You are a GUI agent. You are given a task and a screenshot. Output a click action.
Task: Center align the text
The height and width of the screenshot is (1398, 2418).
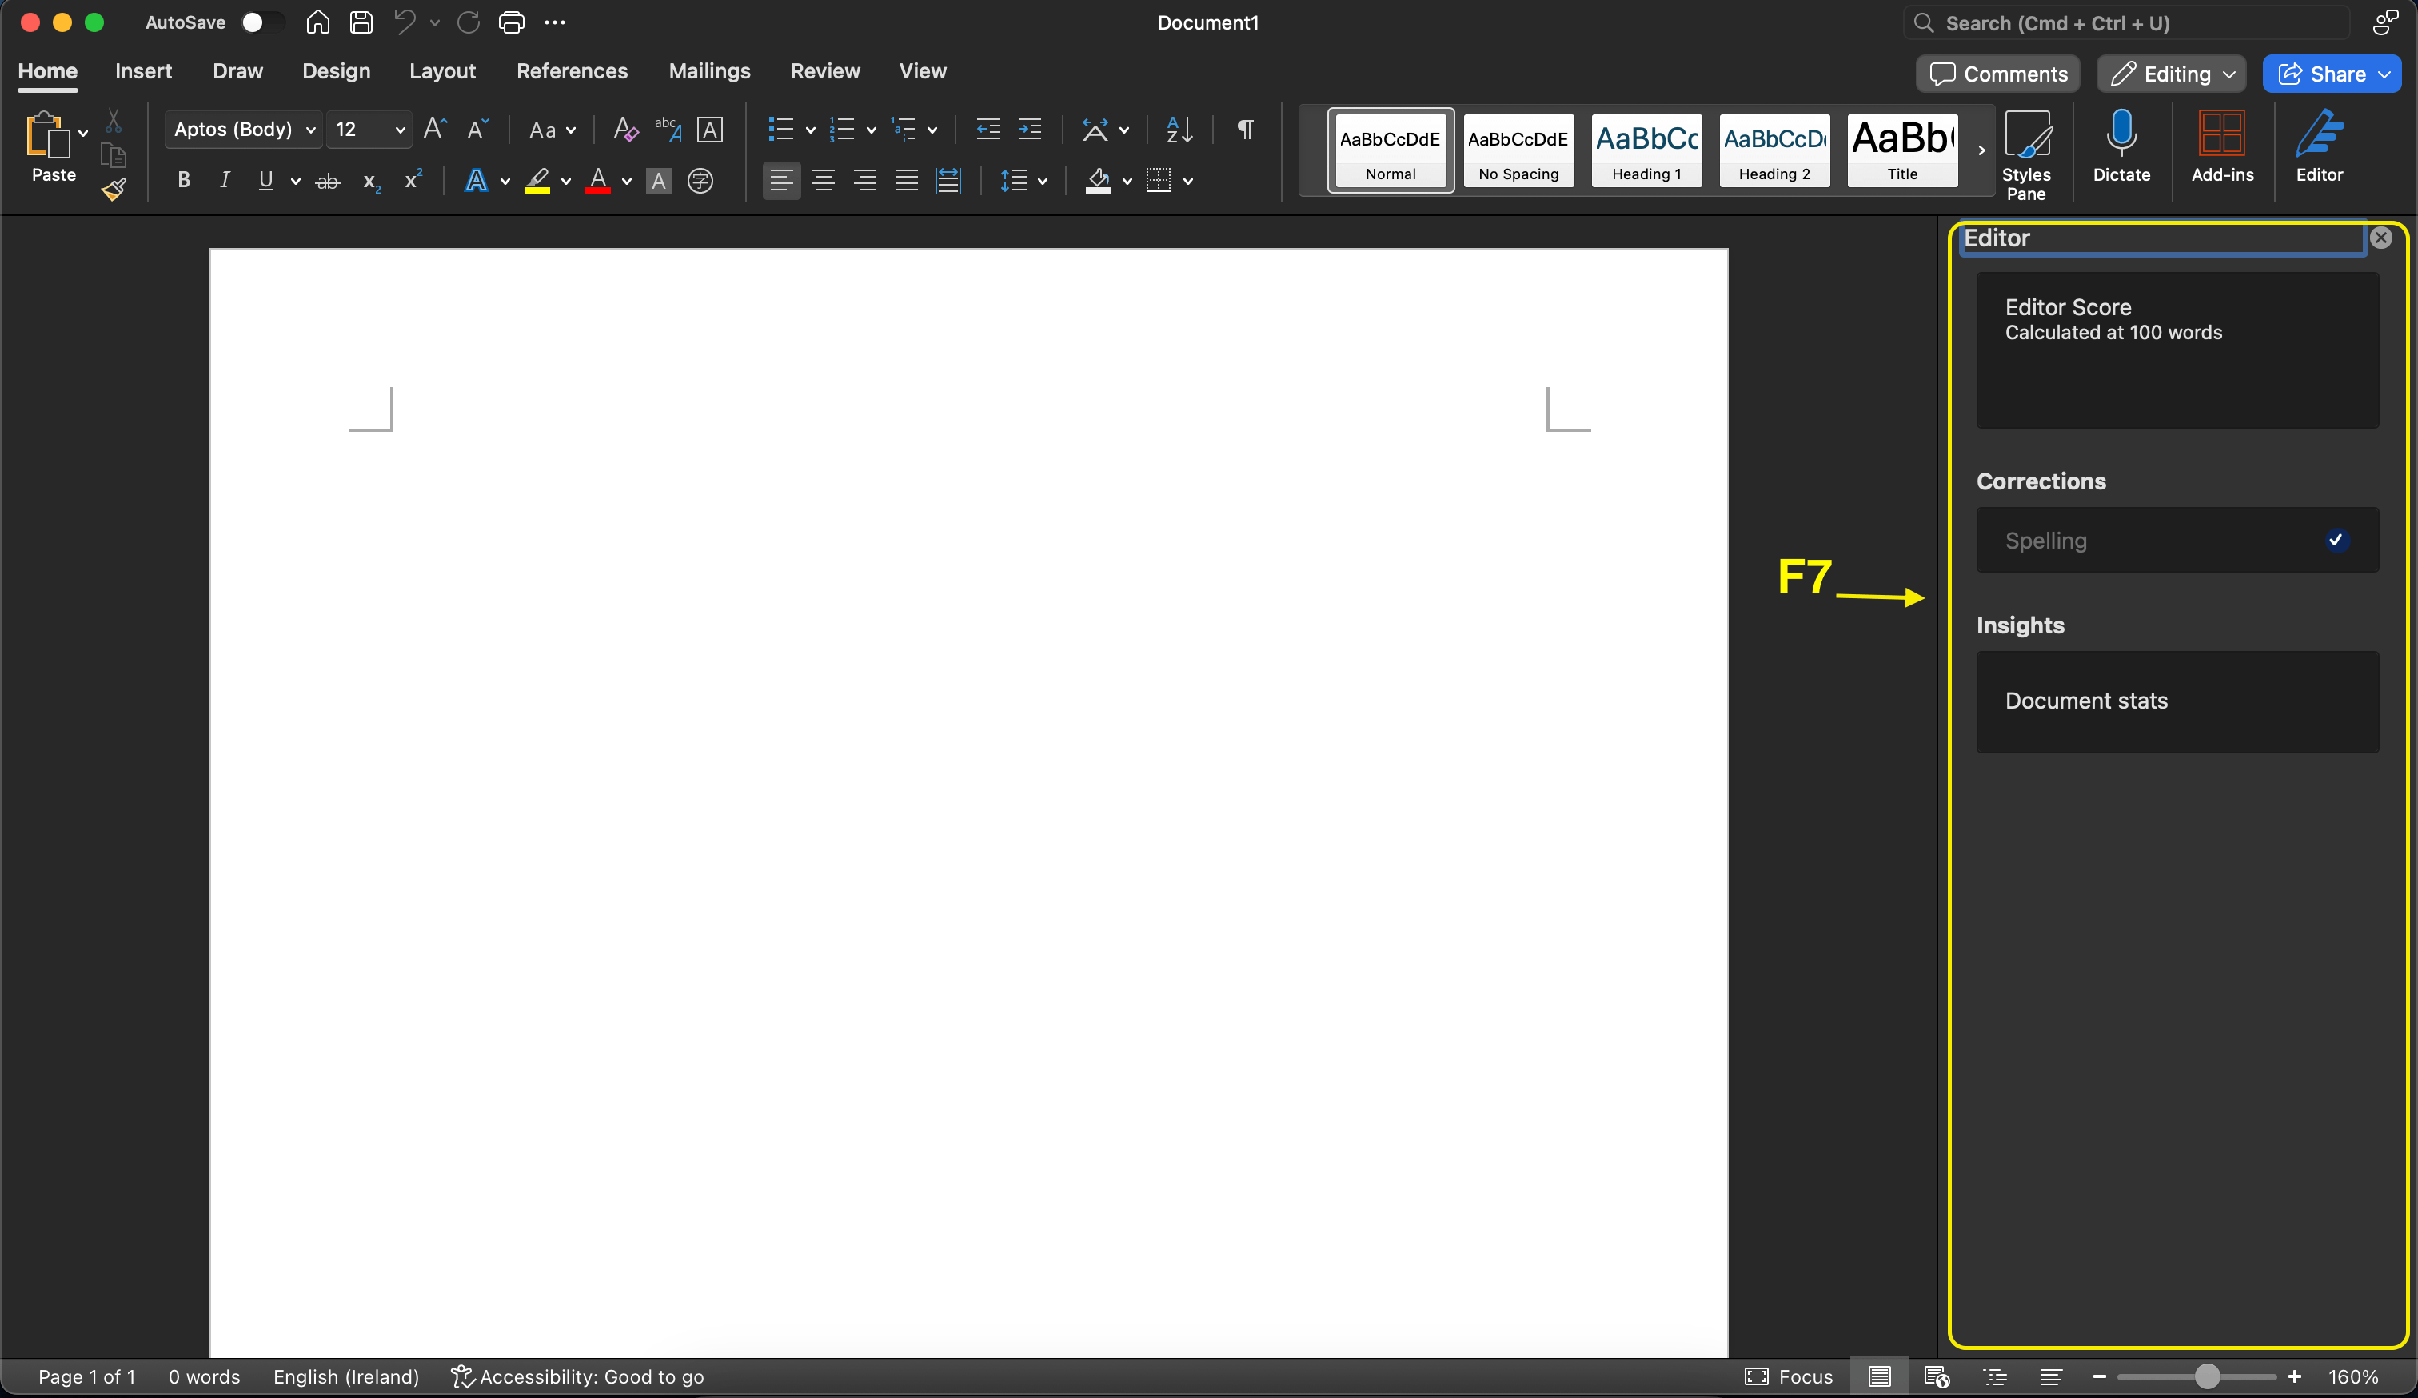coord(824,181)
